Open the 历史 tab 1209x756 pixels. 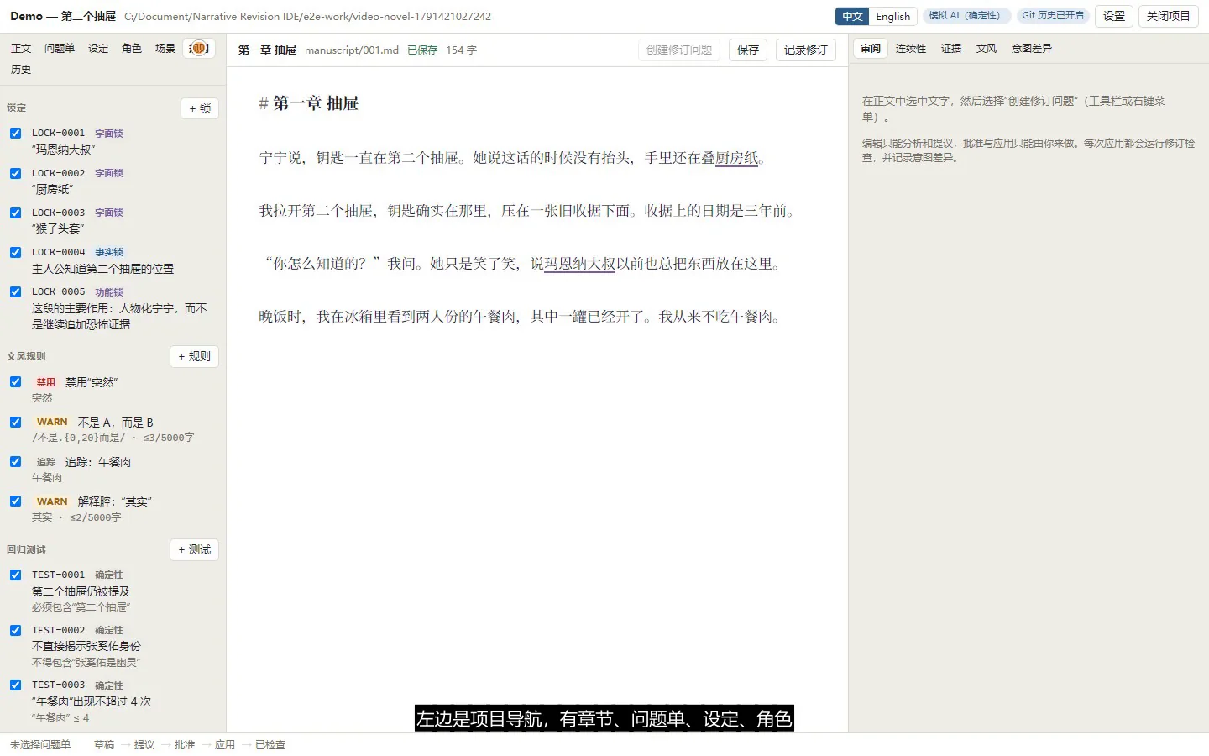[21, 70]
